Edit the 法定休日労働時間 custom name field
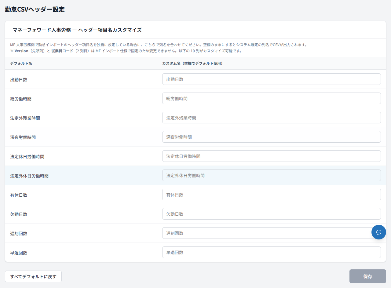391x288 pixels. tap(272, 156)
